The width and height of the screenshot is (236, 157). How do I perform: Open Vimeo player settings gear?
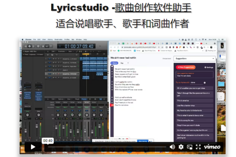[181, 147]
